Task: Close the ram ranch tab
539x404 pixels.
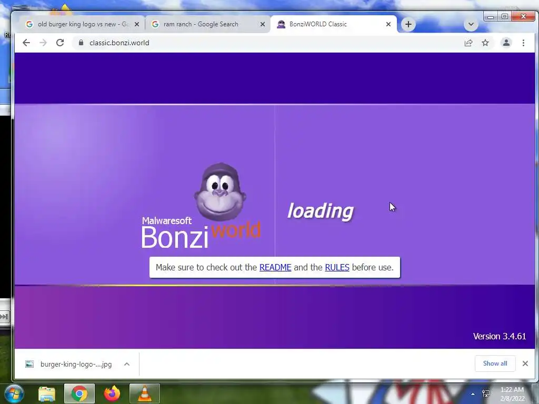Action: (x=262, y=24)
